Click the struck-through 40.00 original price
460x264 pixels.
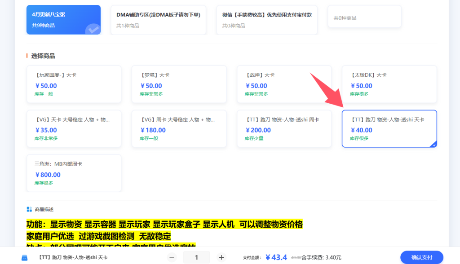click(x=296, y=258)
